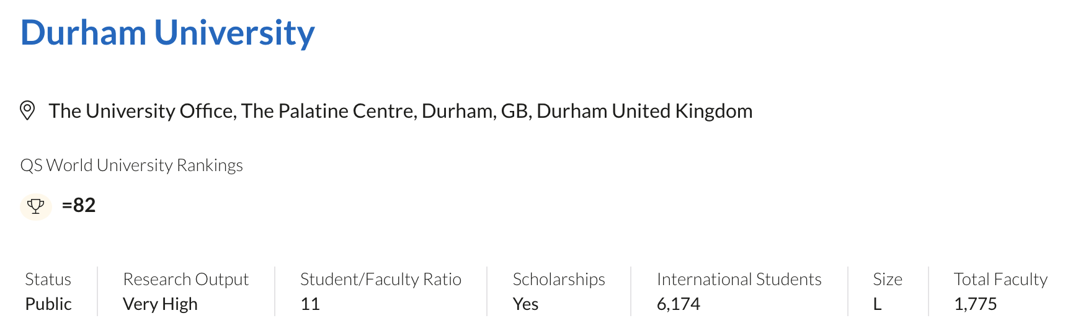Click the 6,174 international students value
1078x331 pixels.
(678, 304)
